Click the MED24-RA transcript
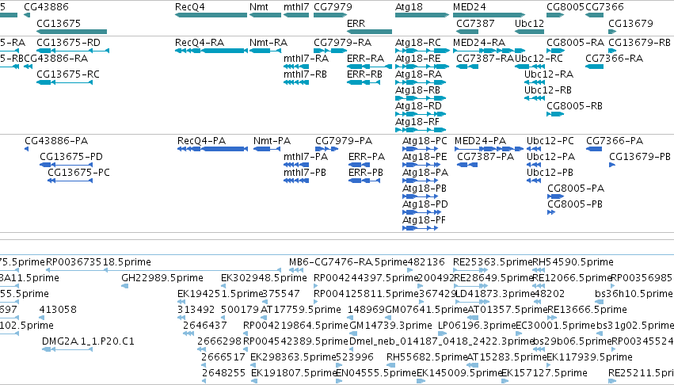Image resolution: width=674 pixels, height=385 pixels. [489, 51]
